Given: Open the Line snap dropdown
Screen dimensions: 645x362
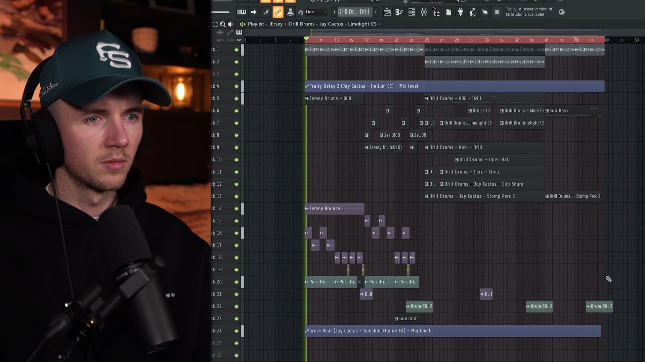Looking at the screenshot, I should (x=316, y=12).
